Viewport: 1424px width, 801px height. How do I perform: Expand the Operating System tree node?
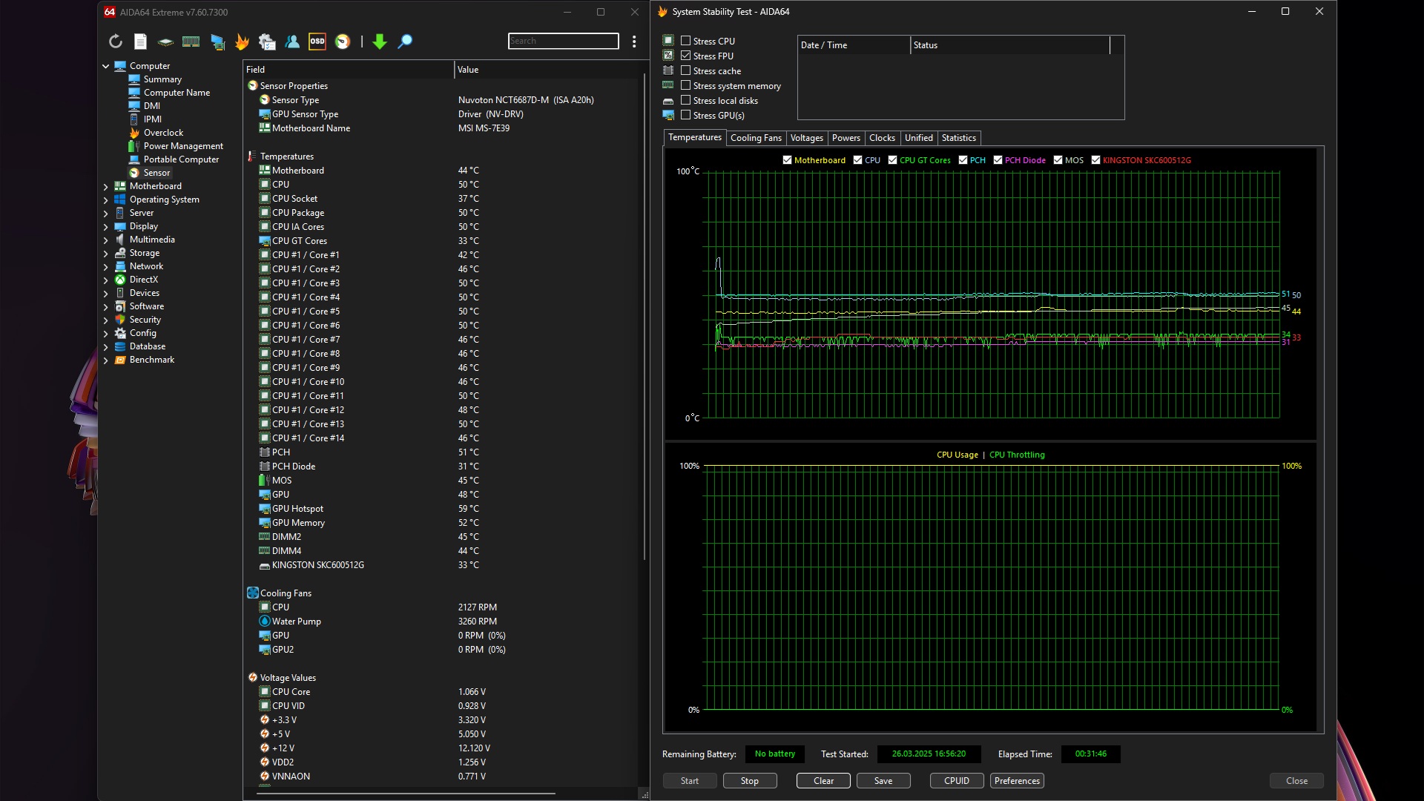pyautogui.click(x=105, y=200)
